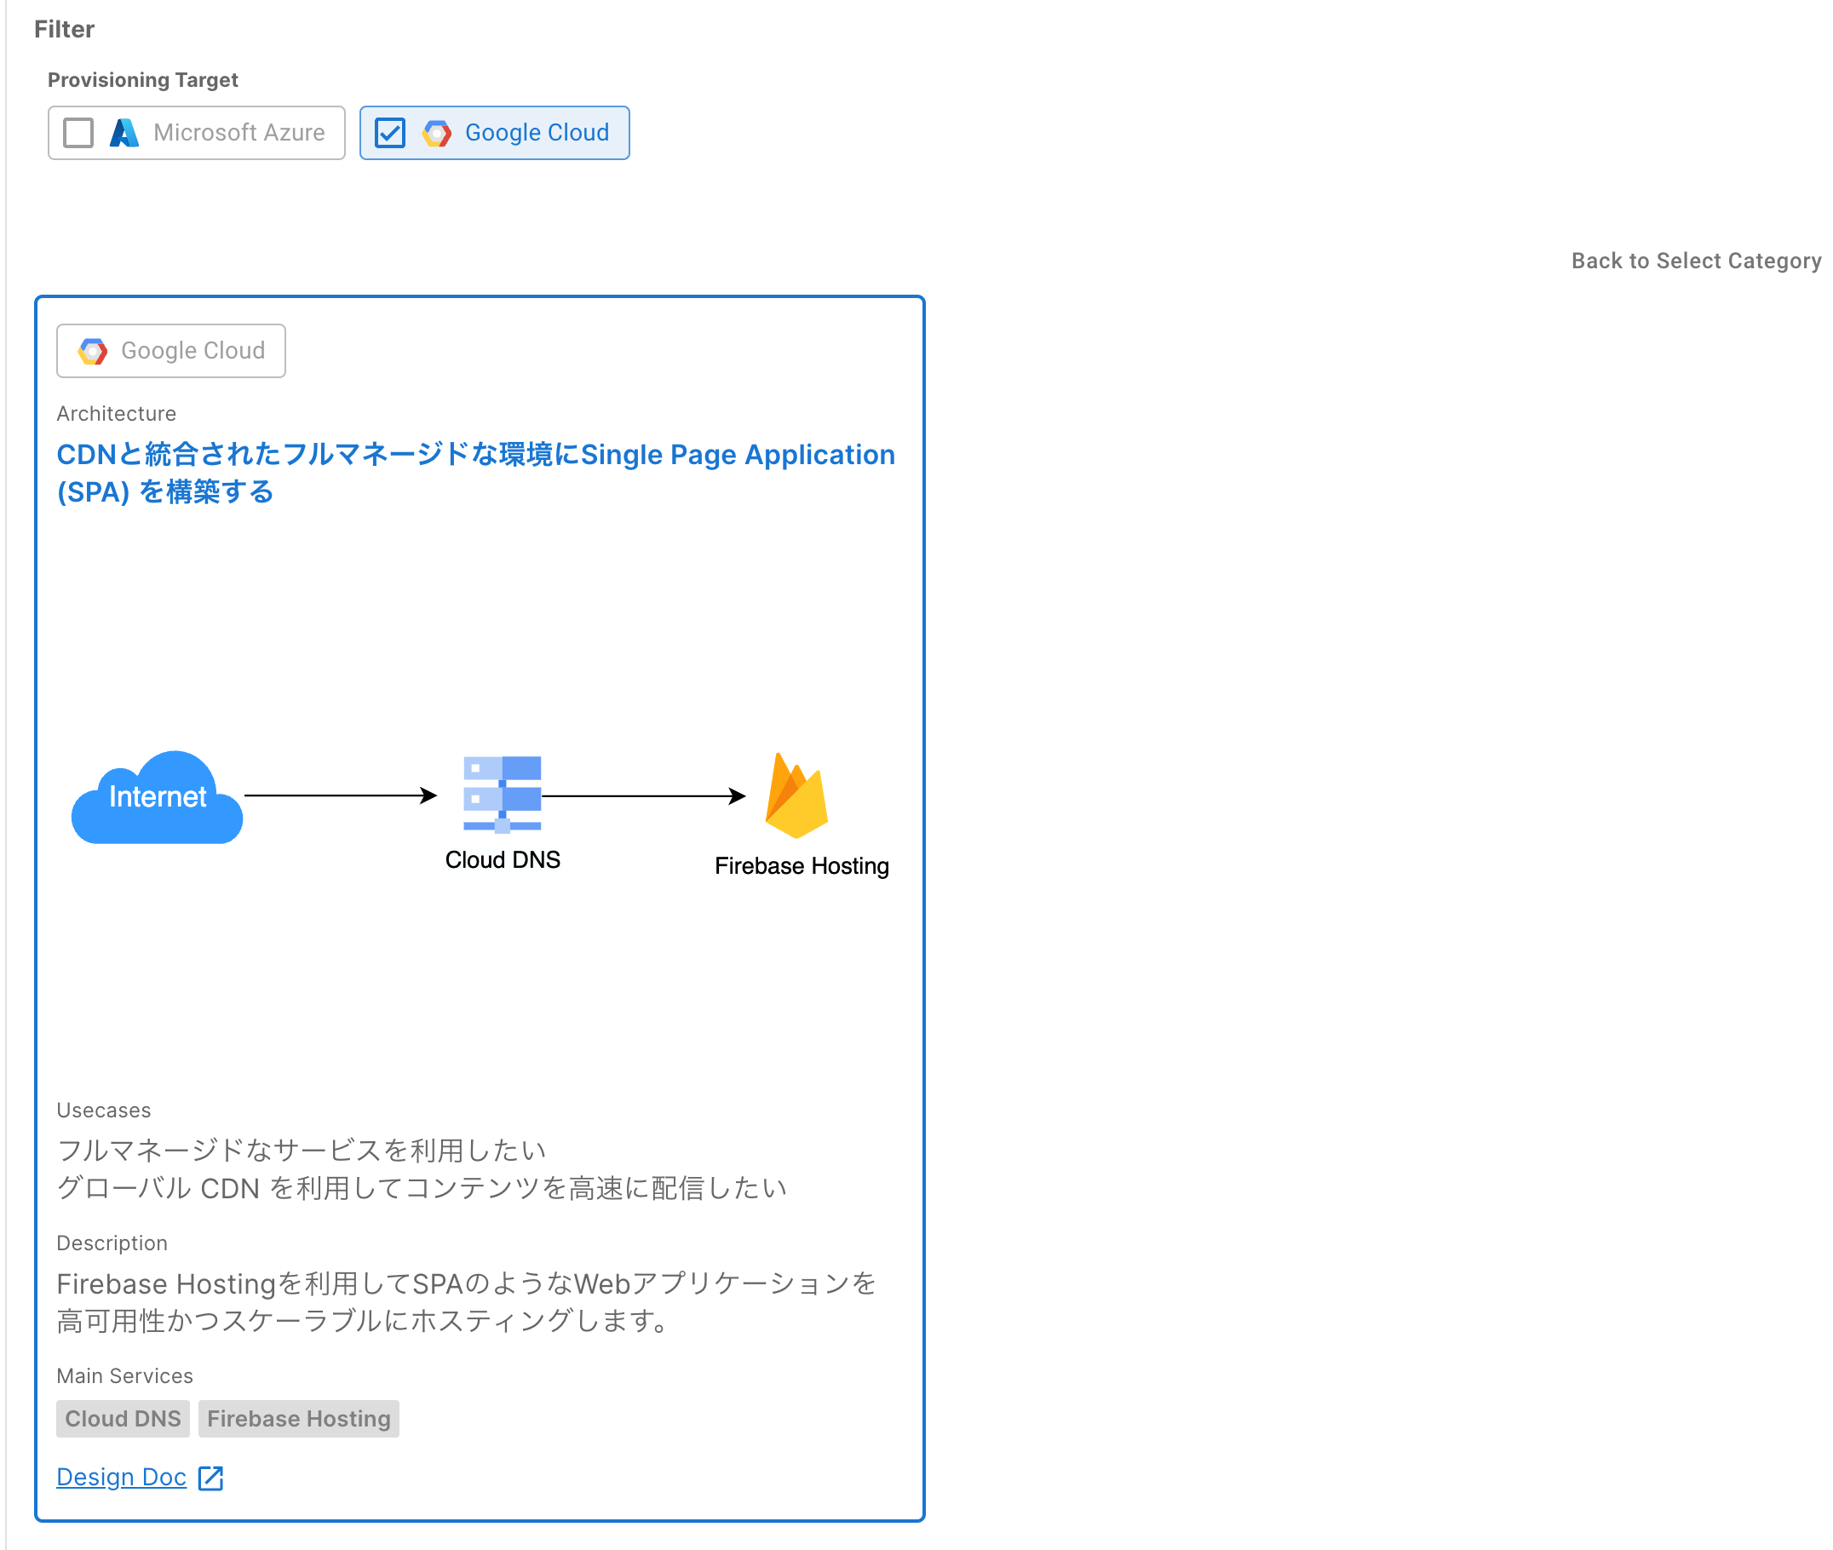Enable the Microsoft Azure checkbox

pos(78,133)
